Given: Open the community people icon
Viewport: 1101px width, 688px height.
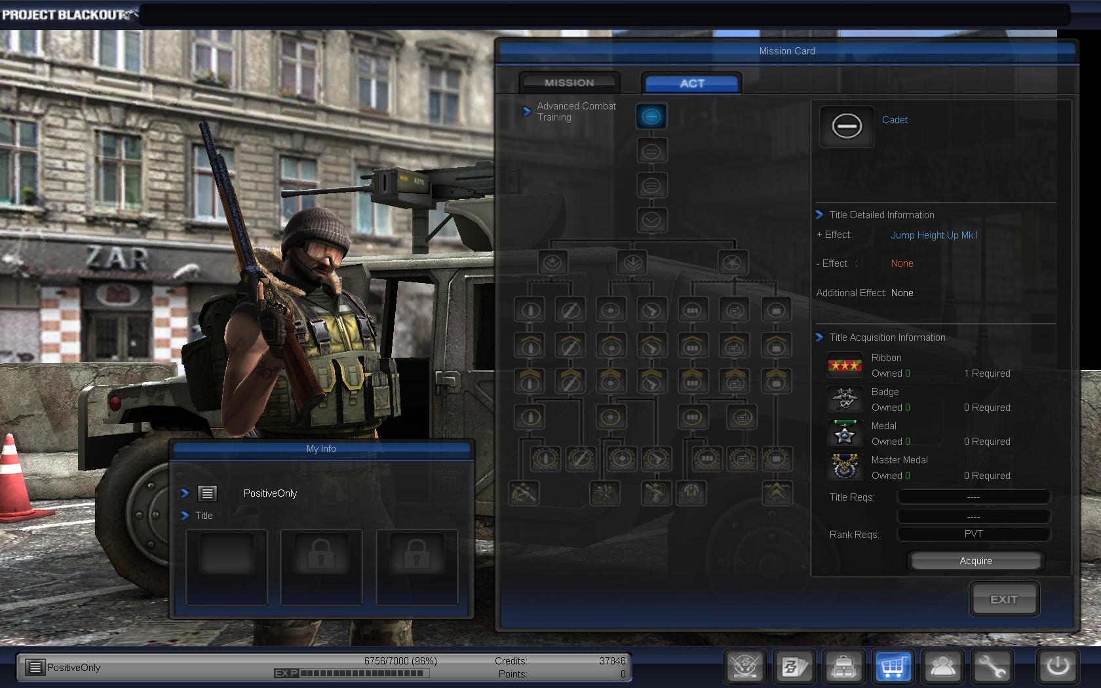Looking at the screenshot, I should [942, 667].
